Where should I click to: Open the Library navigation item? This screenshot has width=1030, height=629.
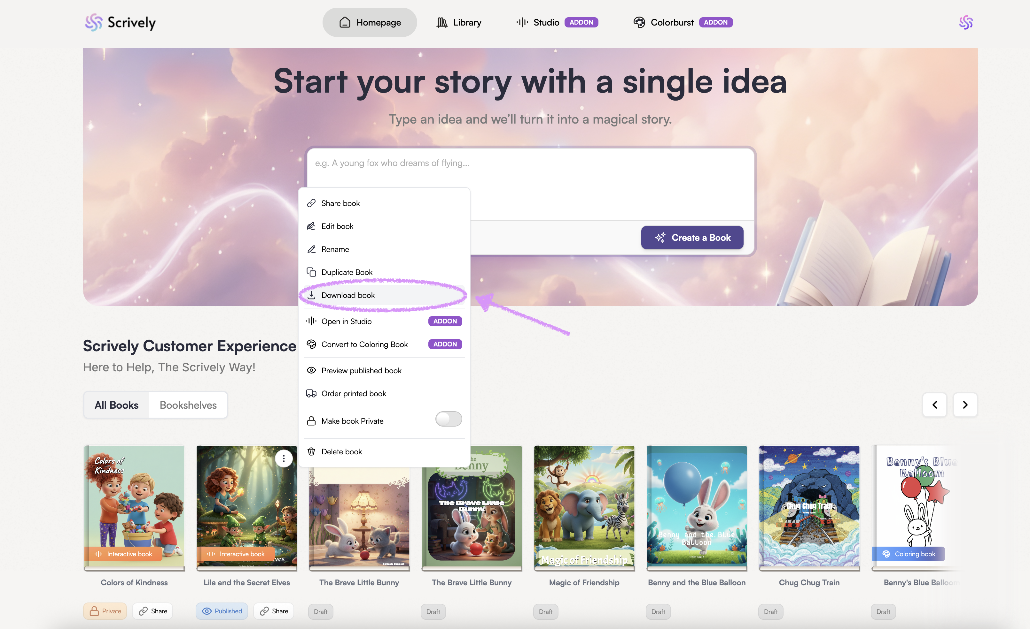pos(459,22)
